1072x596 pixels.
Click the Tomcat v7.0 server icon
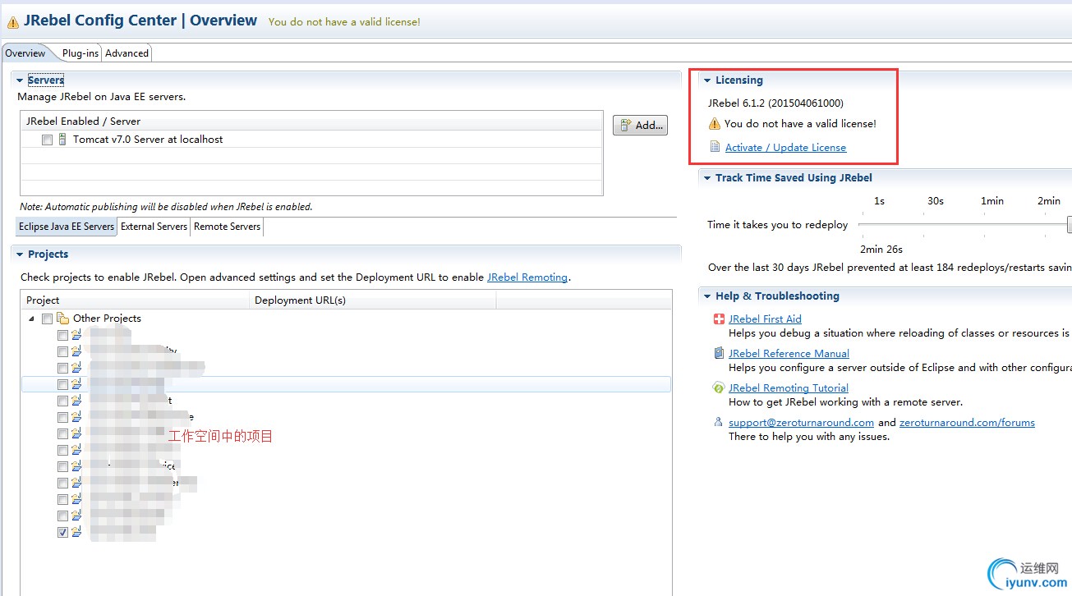click(x=62, y=140)
